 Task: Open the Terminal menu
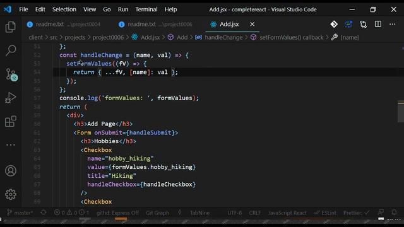[x=146, y=9]
